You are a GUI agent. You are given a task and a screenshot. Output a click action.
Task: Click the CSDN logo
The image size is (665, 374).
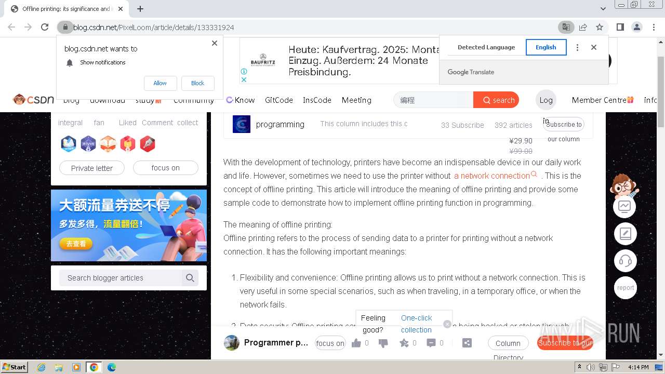[33, 100]
